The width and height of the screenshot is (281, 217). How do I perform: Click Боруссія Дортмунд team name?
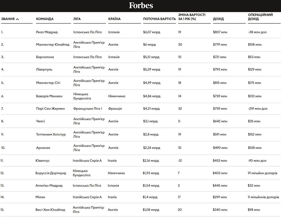[x=51, y=173]
